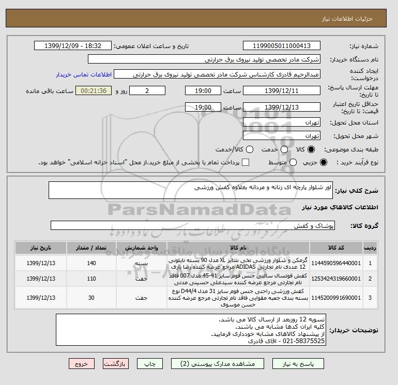This screenshot has height=385, width=398.
Task: Open مشاهده مدارک پیوستی (2) button
Action: point(218,364)
